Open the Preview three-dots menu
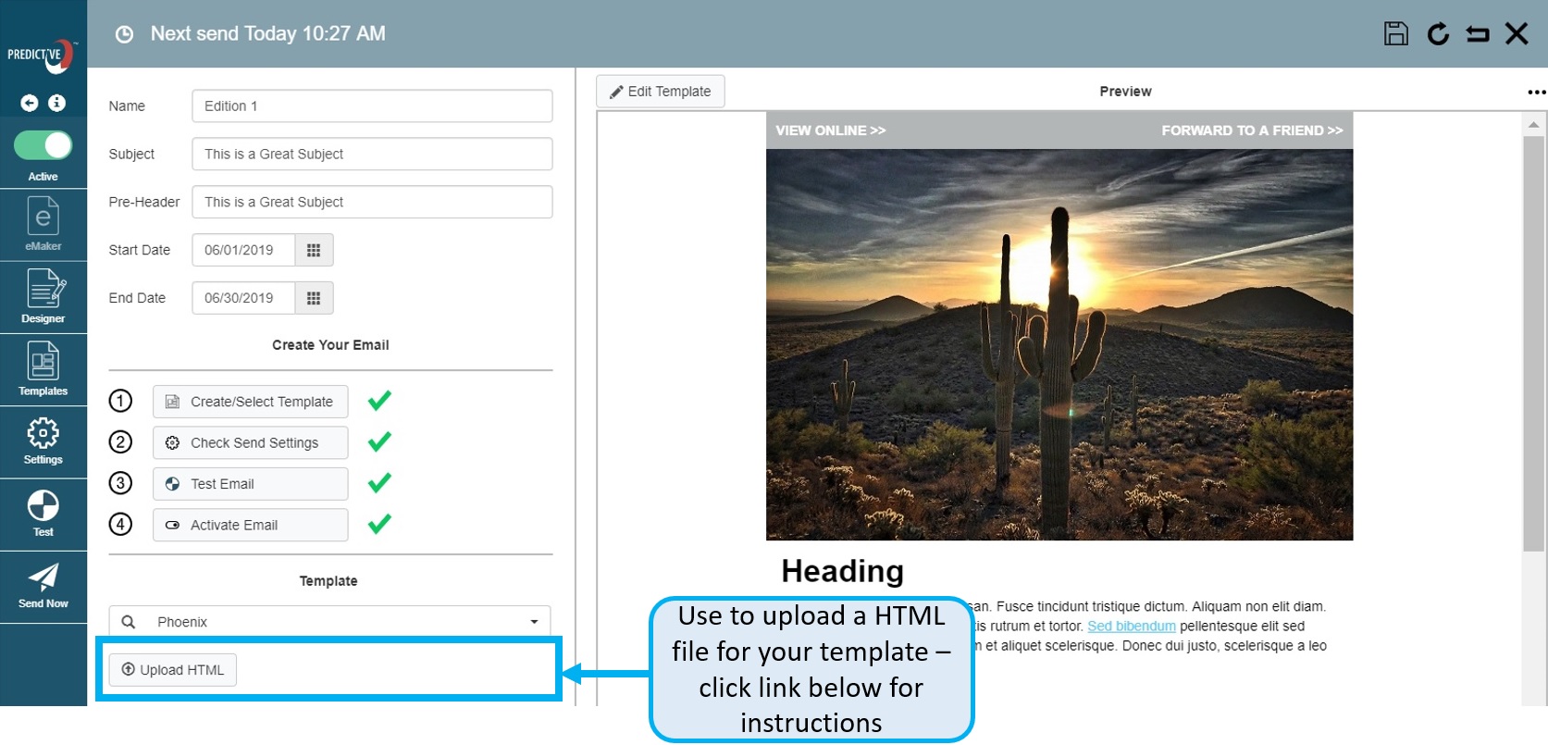 1536,92
